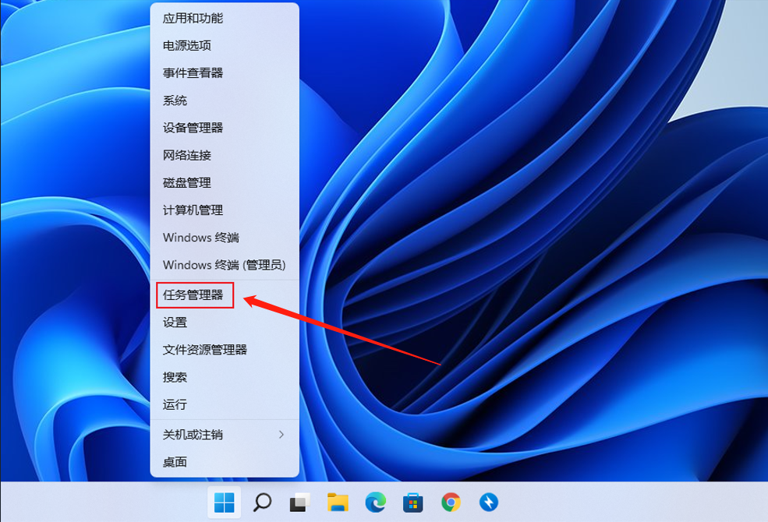Open 文件资源管理器 menu item

[205, 350]
